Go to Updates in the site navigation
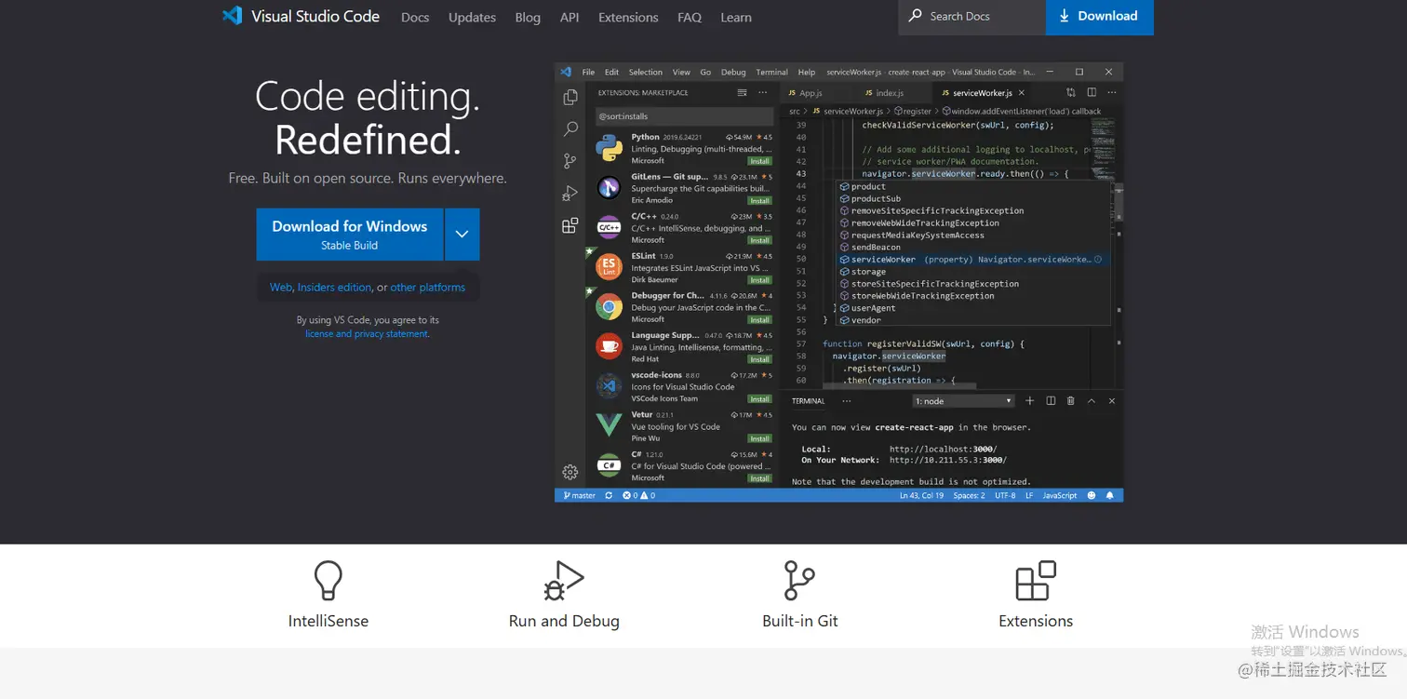 coord(472,17)
